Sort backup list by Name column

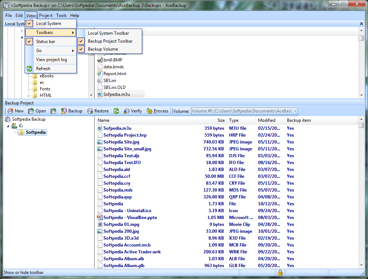pos(147,120)
